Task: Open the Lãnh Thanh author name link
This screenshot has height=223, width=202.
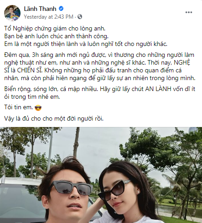Action: pyautogui.click(x=40, y=9)
